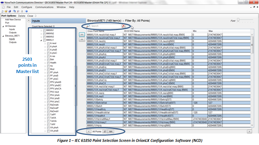Expand the A.phsB node
Image resolution: width=259 pixels, height=145 pixels.
tap(45, 50)
